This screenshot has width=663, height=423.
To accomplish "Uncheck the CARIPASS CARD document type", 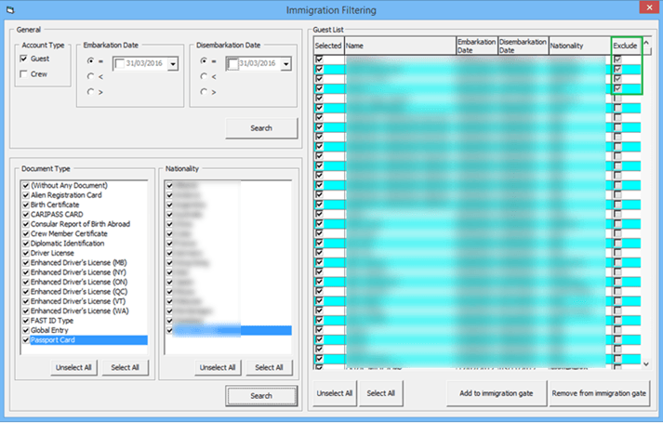I will click(26, 214).
